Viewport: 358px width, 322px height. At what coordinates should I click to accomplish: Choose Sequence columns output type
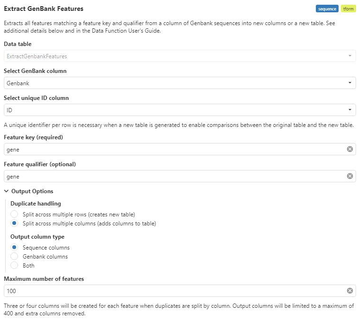pos(14,248)
